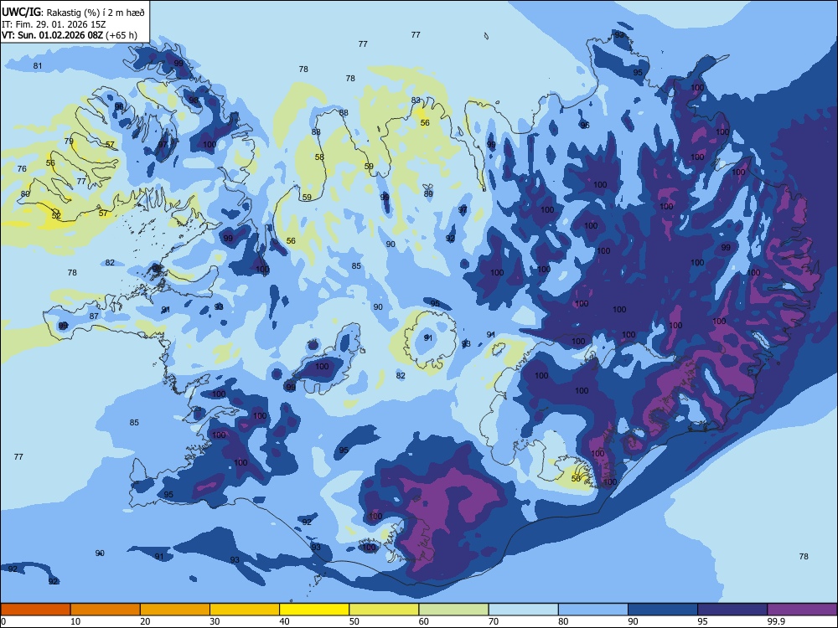Click the 60–70% light green legend swatch
838x628 pixels.
[453, 610]
